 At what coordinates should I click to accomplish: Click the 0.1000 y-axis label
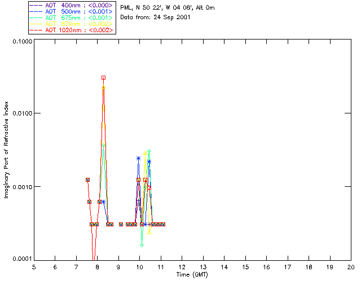[x=23, y=41]
